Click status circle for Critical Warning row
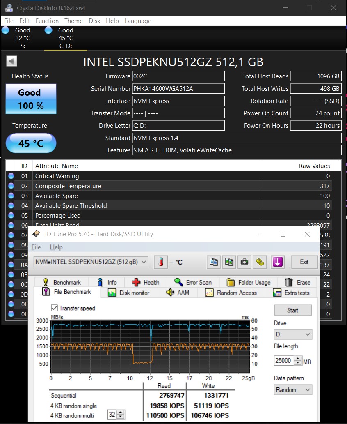This screenshot has height=424, width=347. coord(11,176)
